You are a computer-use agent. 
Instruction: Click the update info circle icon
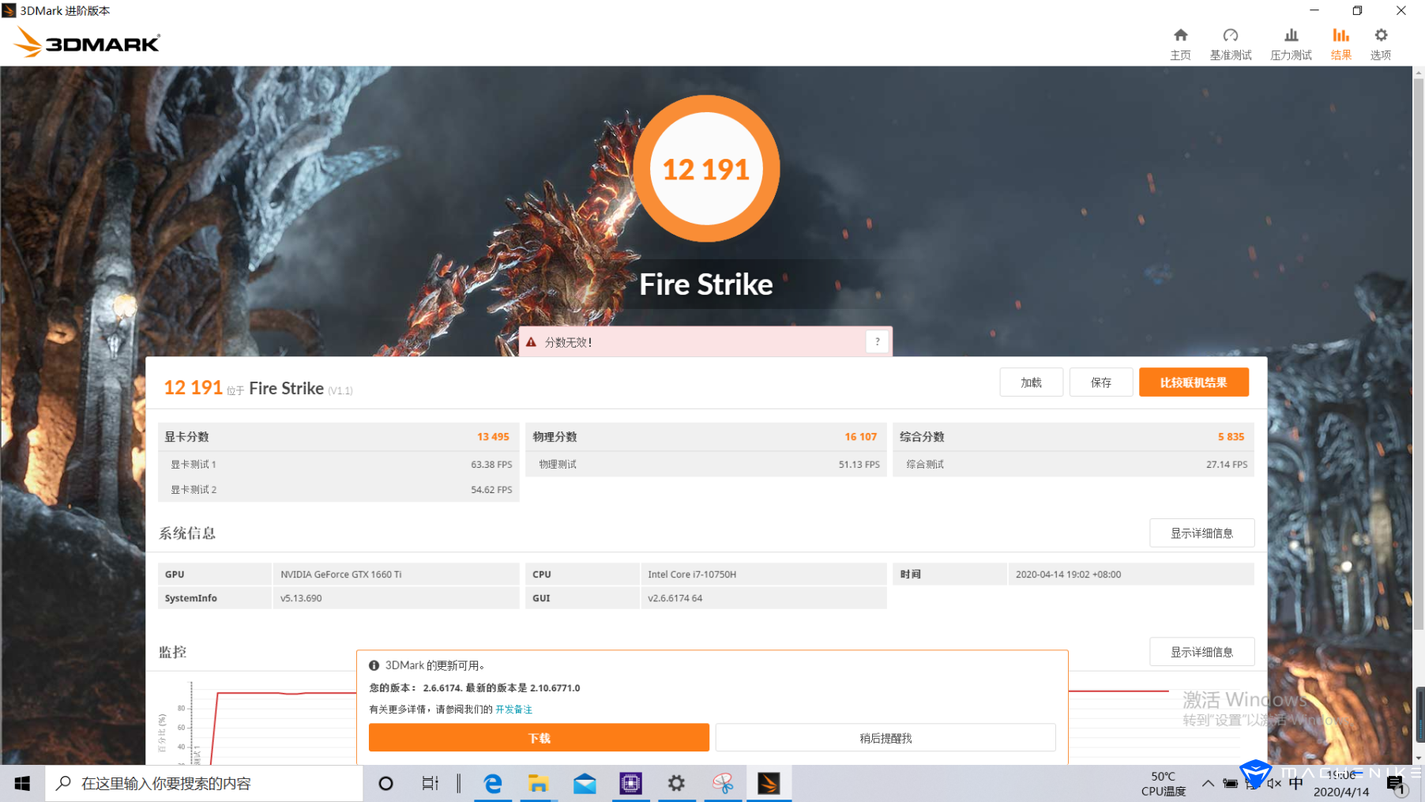pos(374,665)
